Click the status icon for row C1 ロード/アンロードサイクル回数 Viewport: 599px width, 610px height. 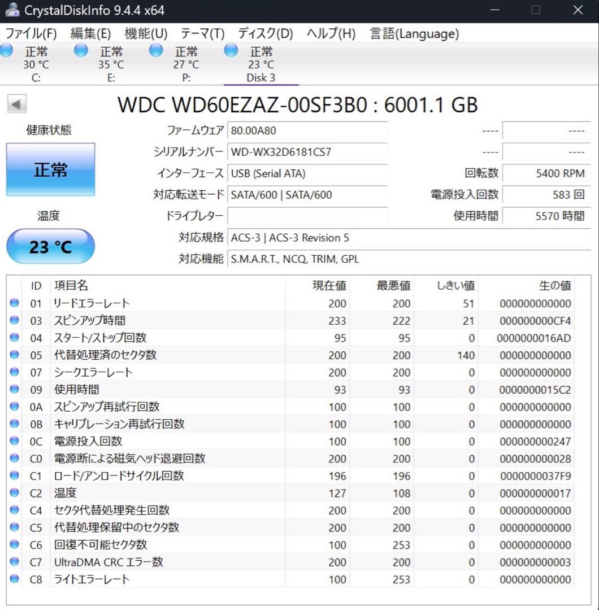[14, 475]
